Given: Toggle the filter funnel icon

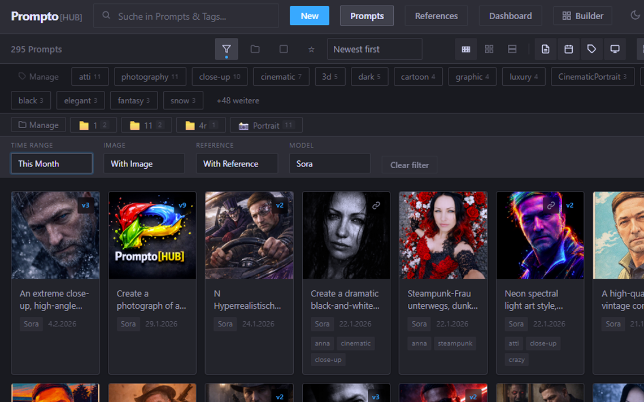Looking at the screenshot, I should (x=226, y=49).
